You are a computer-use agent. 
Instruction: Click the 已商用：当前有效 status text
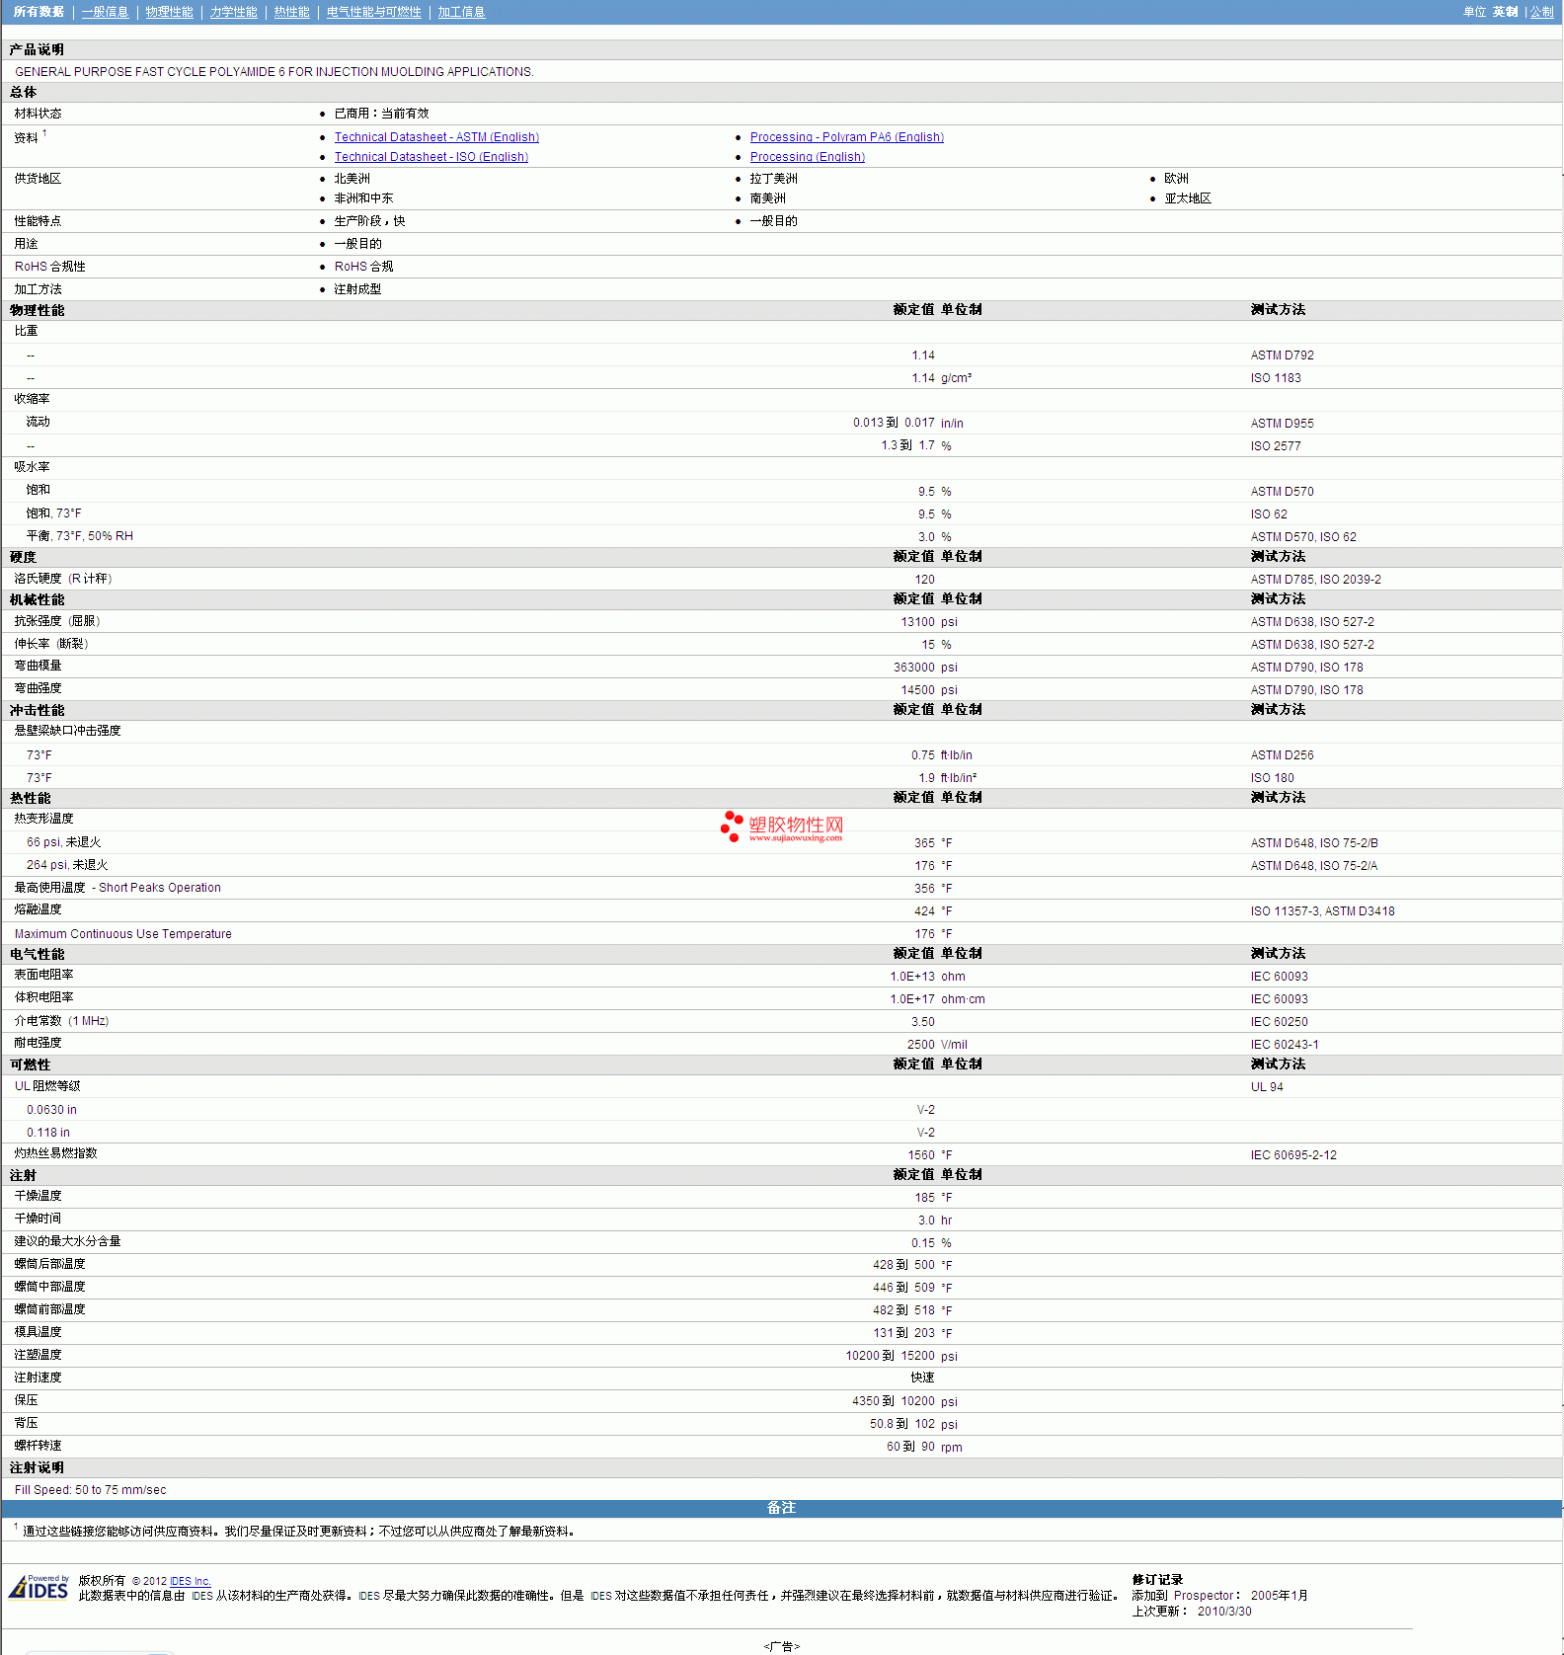[x=381, y=114]
